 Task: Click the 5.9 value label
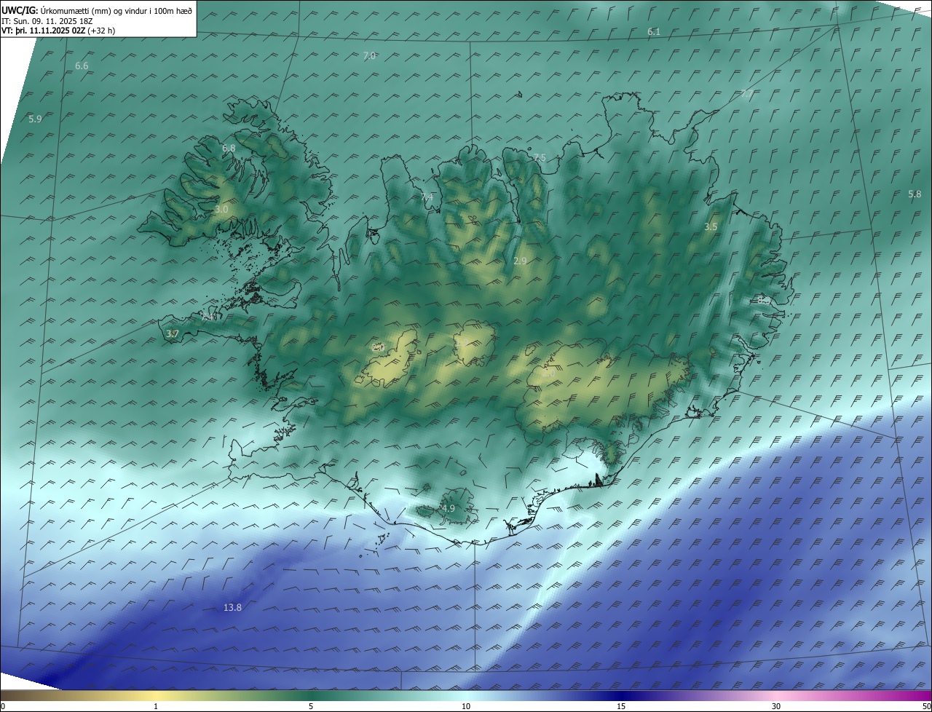35,119
